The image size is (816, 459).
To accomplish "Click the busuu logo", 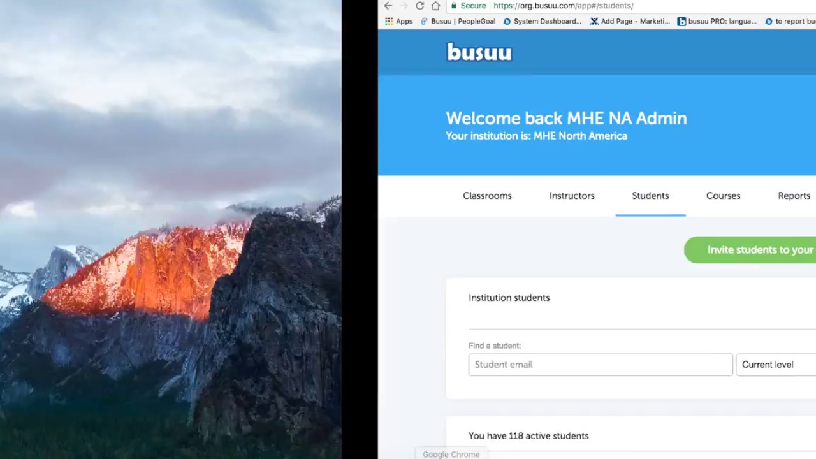I will (x=479, y=52).
